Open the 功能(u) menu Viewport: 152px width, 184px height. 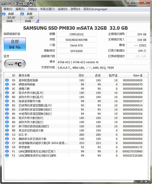click(32, 9)
